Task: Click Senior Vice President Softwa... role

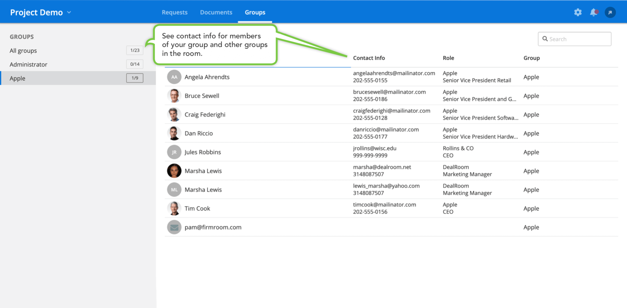Action: tap(480, 118)
